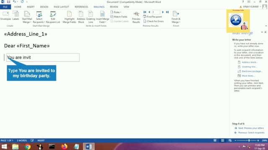Viewport: 268px width, 150px height.
Task: Click the Undo icon
Action: click(x=14, y=2)
